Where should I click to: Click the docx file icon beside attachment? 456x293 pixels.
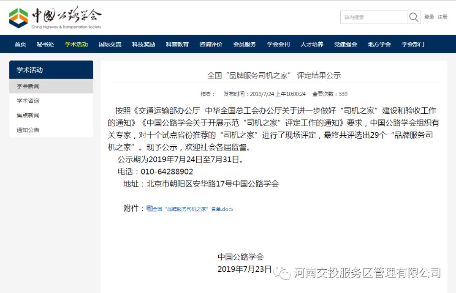pos(149,208)
